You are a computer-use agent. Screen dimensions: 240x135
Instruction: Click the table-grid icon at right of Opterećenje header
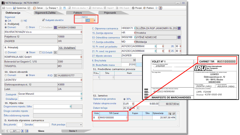coord(174,114)
